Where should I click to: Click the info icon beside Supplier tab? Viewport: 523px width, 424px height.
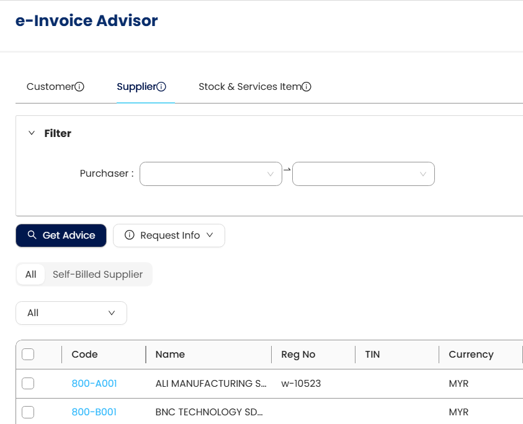pyautogui.click(x=161, y=87)
